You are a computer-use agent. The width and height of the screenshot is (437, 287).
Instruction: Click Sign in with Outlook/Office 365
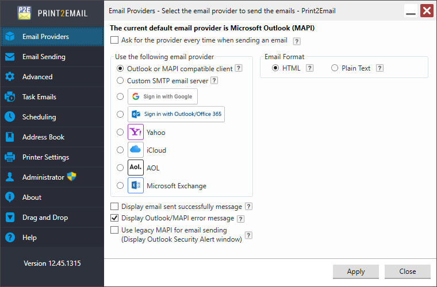(x=176, y=114)
